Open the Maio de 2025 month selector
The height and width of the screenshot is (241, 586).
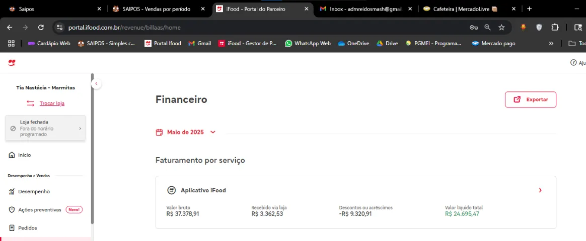pyautogui.click(x=186, y=132)
